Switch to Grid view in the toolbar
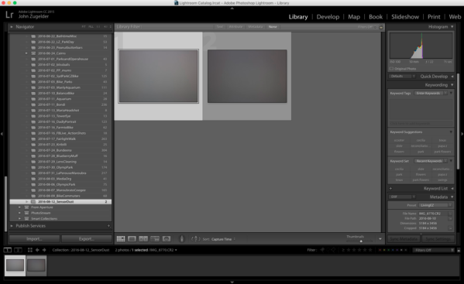 [x=121, y=239]
